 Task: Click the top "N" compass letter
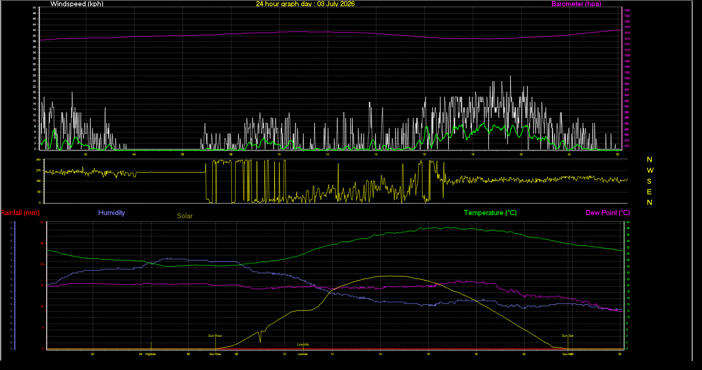(650, 159)
